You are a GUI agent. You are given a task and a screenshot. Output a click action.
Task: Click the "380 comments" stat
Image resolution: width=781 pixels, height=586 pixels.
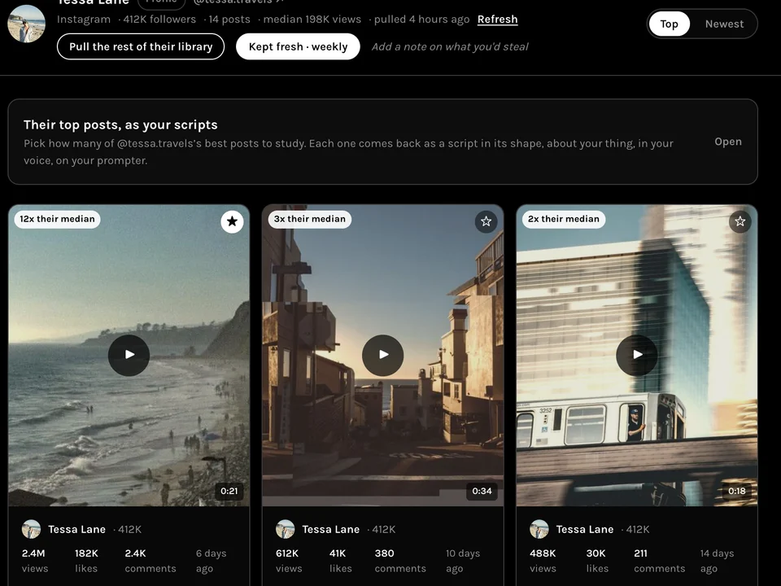tap(400, 561)
